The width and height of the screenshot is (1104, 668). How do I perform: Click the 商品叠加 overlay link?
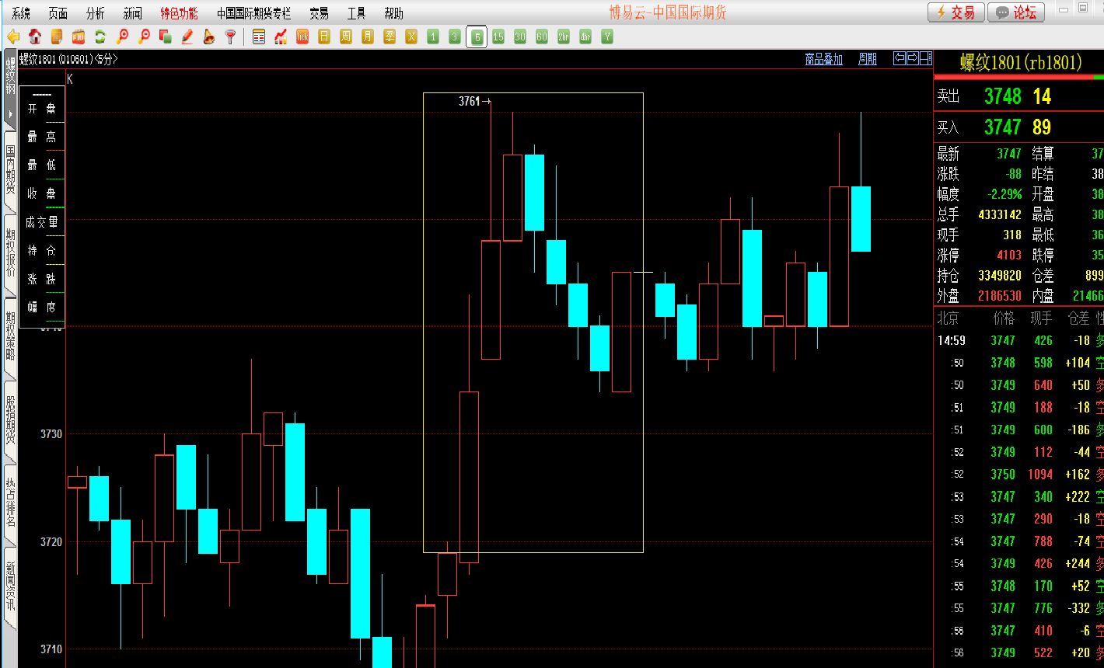[x=823, y=59]
